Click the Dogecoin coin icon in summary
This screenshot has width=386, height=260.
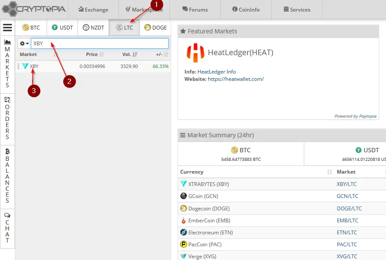tap(184, 208)
